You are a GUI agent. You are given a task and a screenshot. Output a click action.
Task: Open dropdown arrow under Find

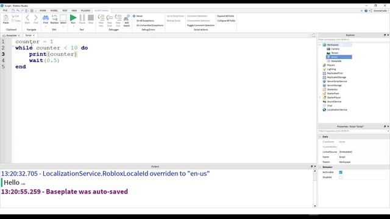coord(46,26)
